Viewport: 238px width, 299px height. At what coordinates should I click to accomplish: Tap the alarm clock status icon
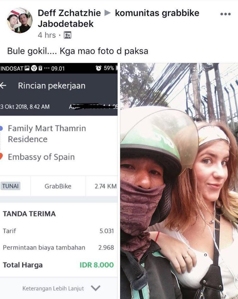[98, 68]
